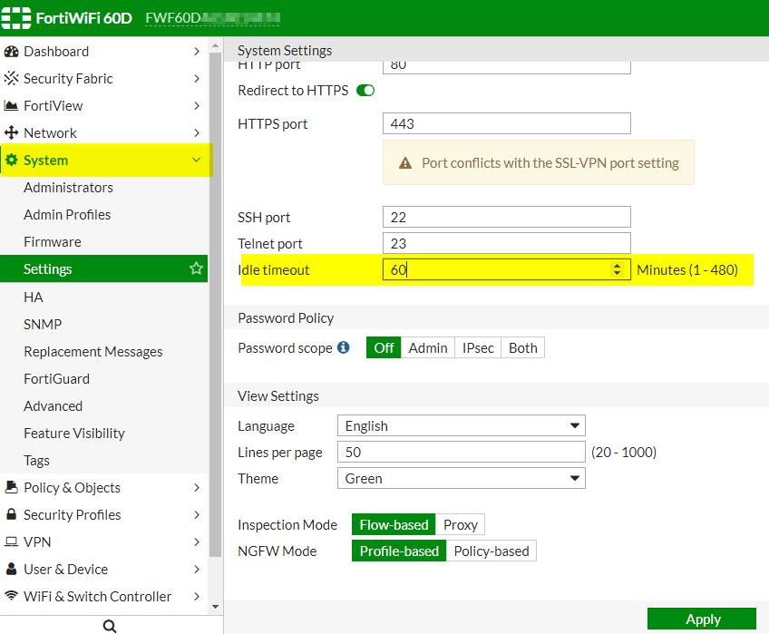This screenshot has width=769, height=634.
Task: Toggle the Redirect to HTTPS switch
Action: (x=365, y=91)
